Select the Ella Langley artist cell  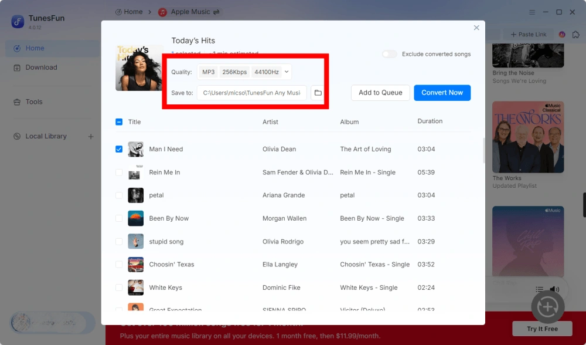tap(280, 265)
